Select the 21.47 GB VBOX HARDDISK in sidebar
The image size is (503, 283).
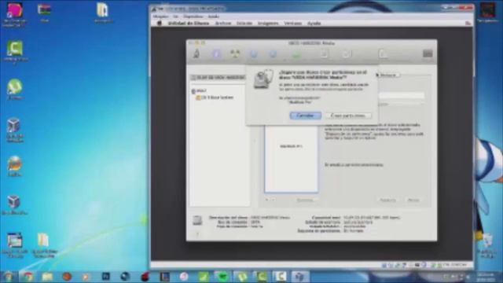pyautogui.click(x=218, y=77)
